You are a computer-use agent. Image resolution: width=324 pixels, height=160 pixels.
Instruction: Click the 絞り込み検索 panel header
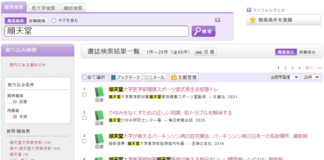coord(38,50)
